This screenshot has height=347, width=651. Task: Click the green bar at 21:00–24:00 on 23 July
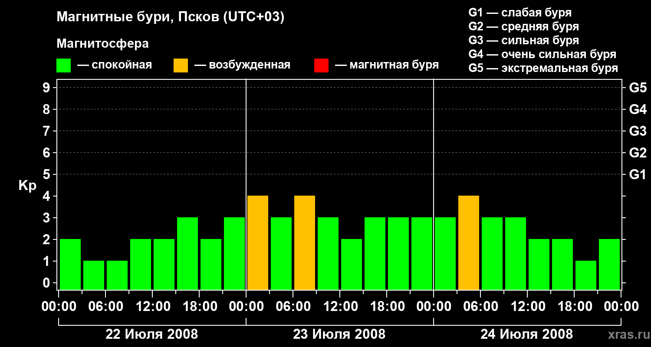tap(422, 253)
